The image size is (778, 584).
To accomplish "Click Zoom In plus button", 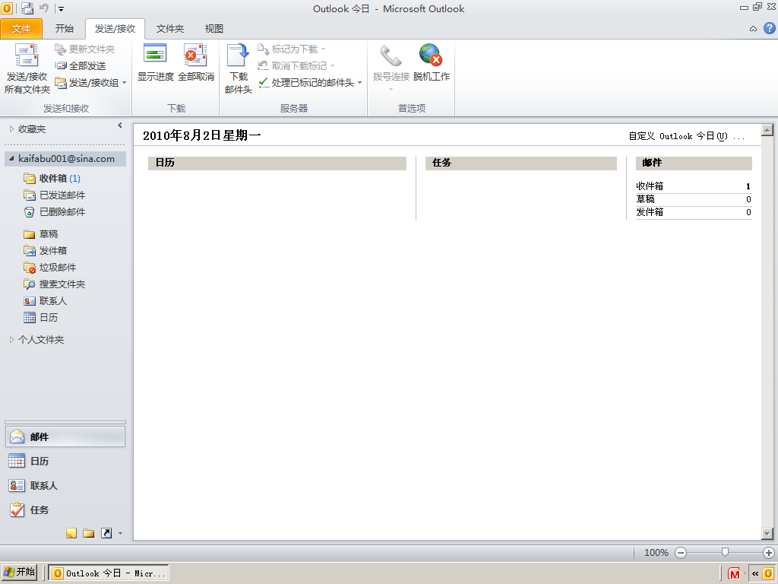I will (769, 553).
